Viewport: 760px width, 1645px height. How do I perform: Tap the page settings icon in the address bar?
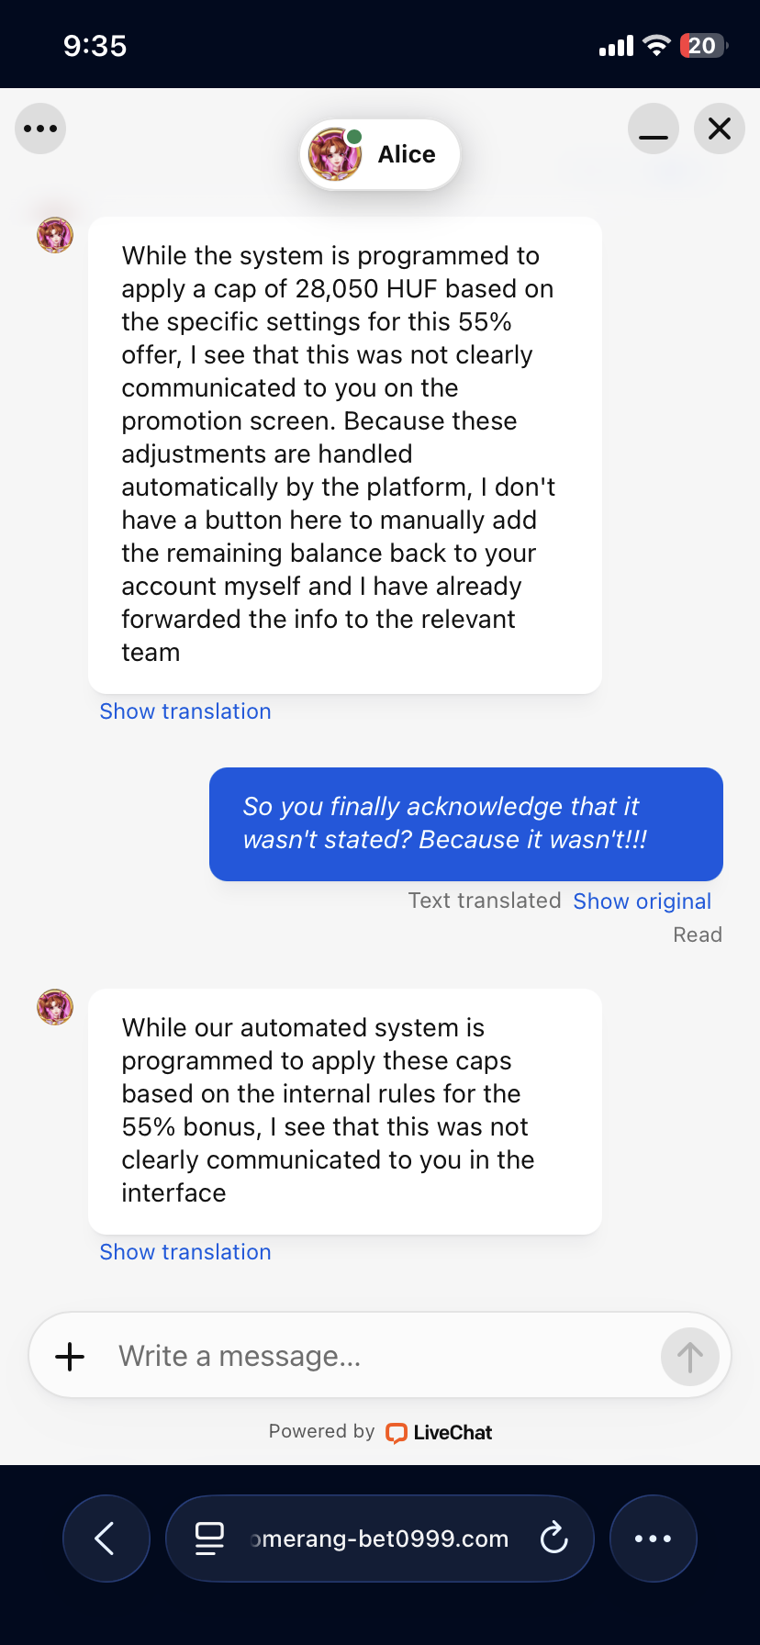(210, 1539)
